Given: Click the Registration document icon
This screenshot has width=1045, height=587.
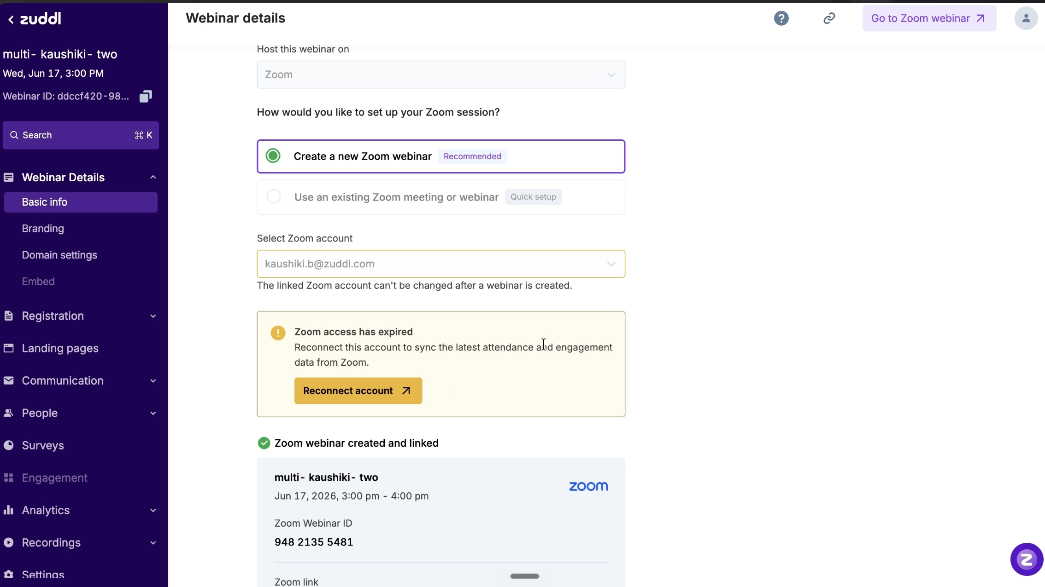Looking at the screenshot, I should tap(9, 316).
